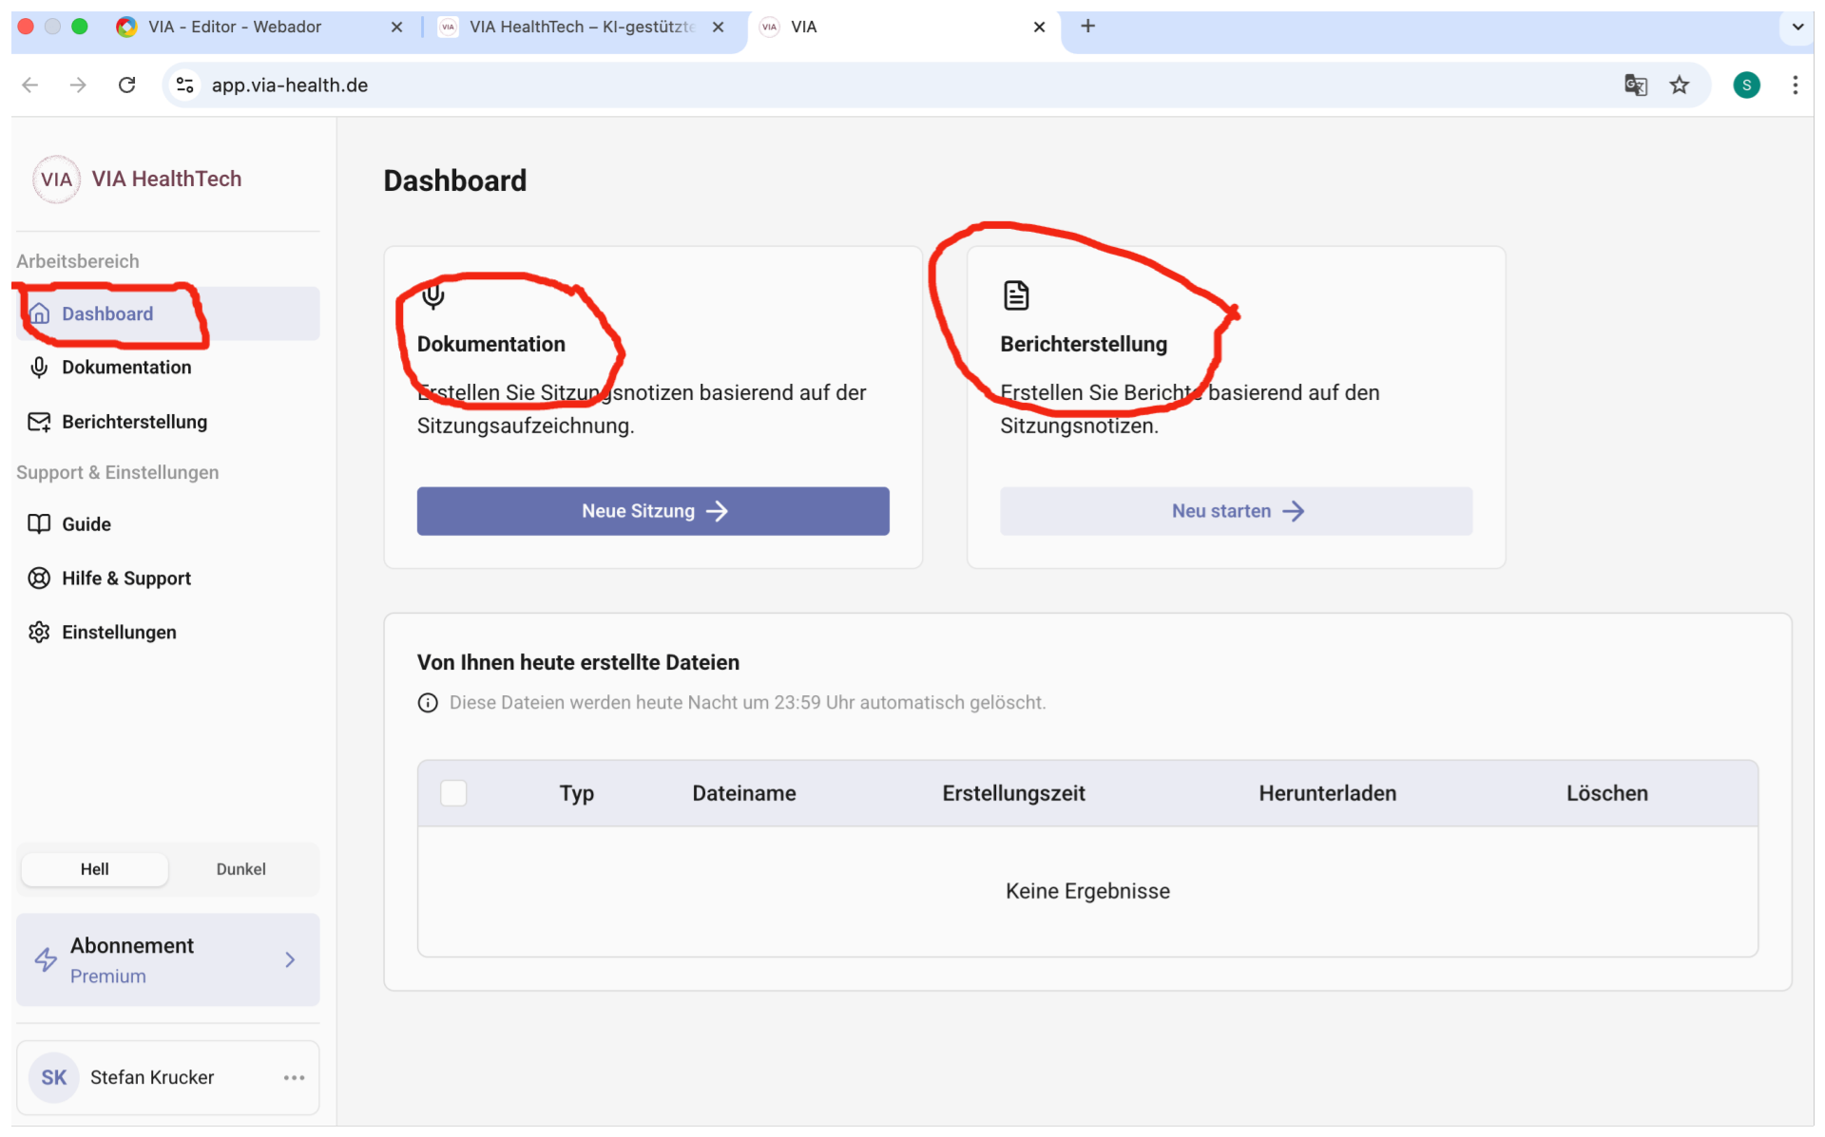Click the address bar showing app.via-health.de
The height and width of the screenshot is (1137, 1825).
893,85
